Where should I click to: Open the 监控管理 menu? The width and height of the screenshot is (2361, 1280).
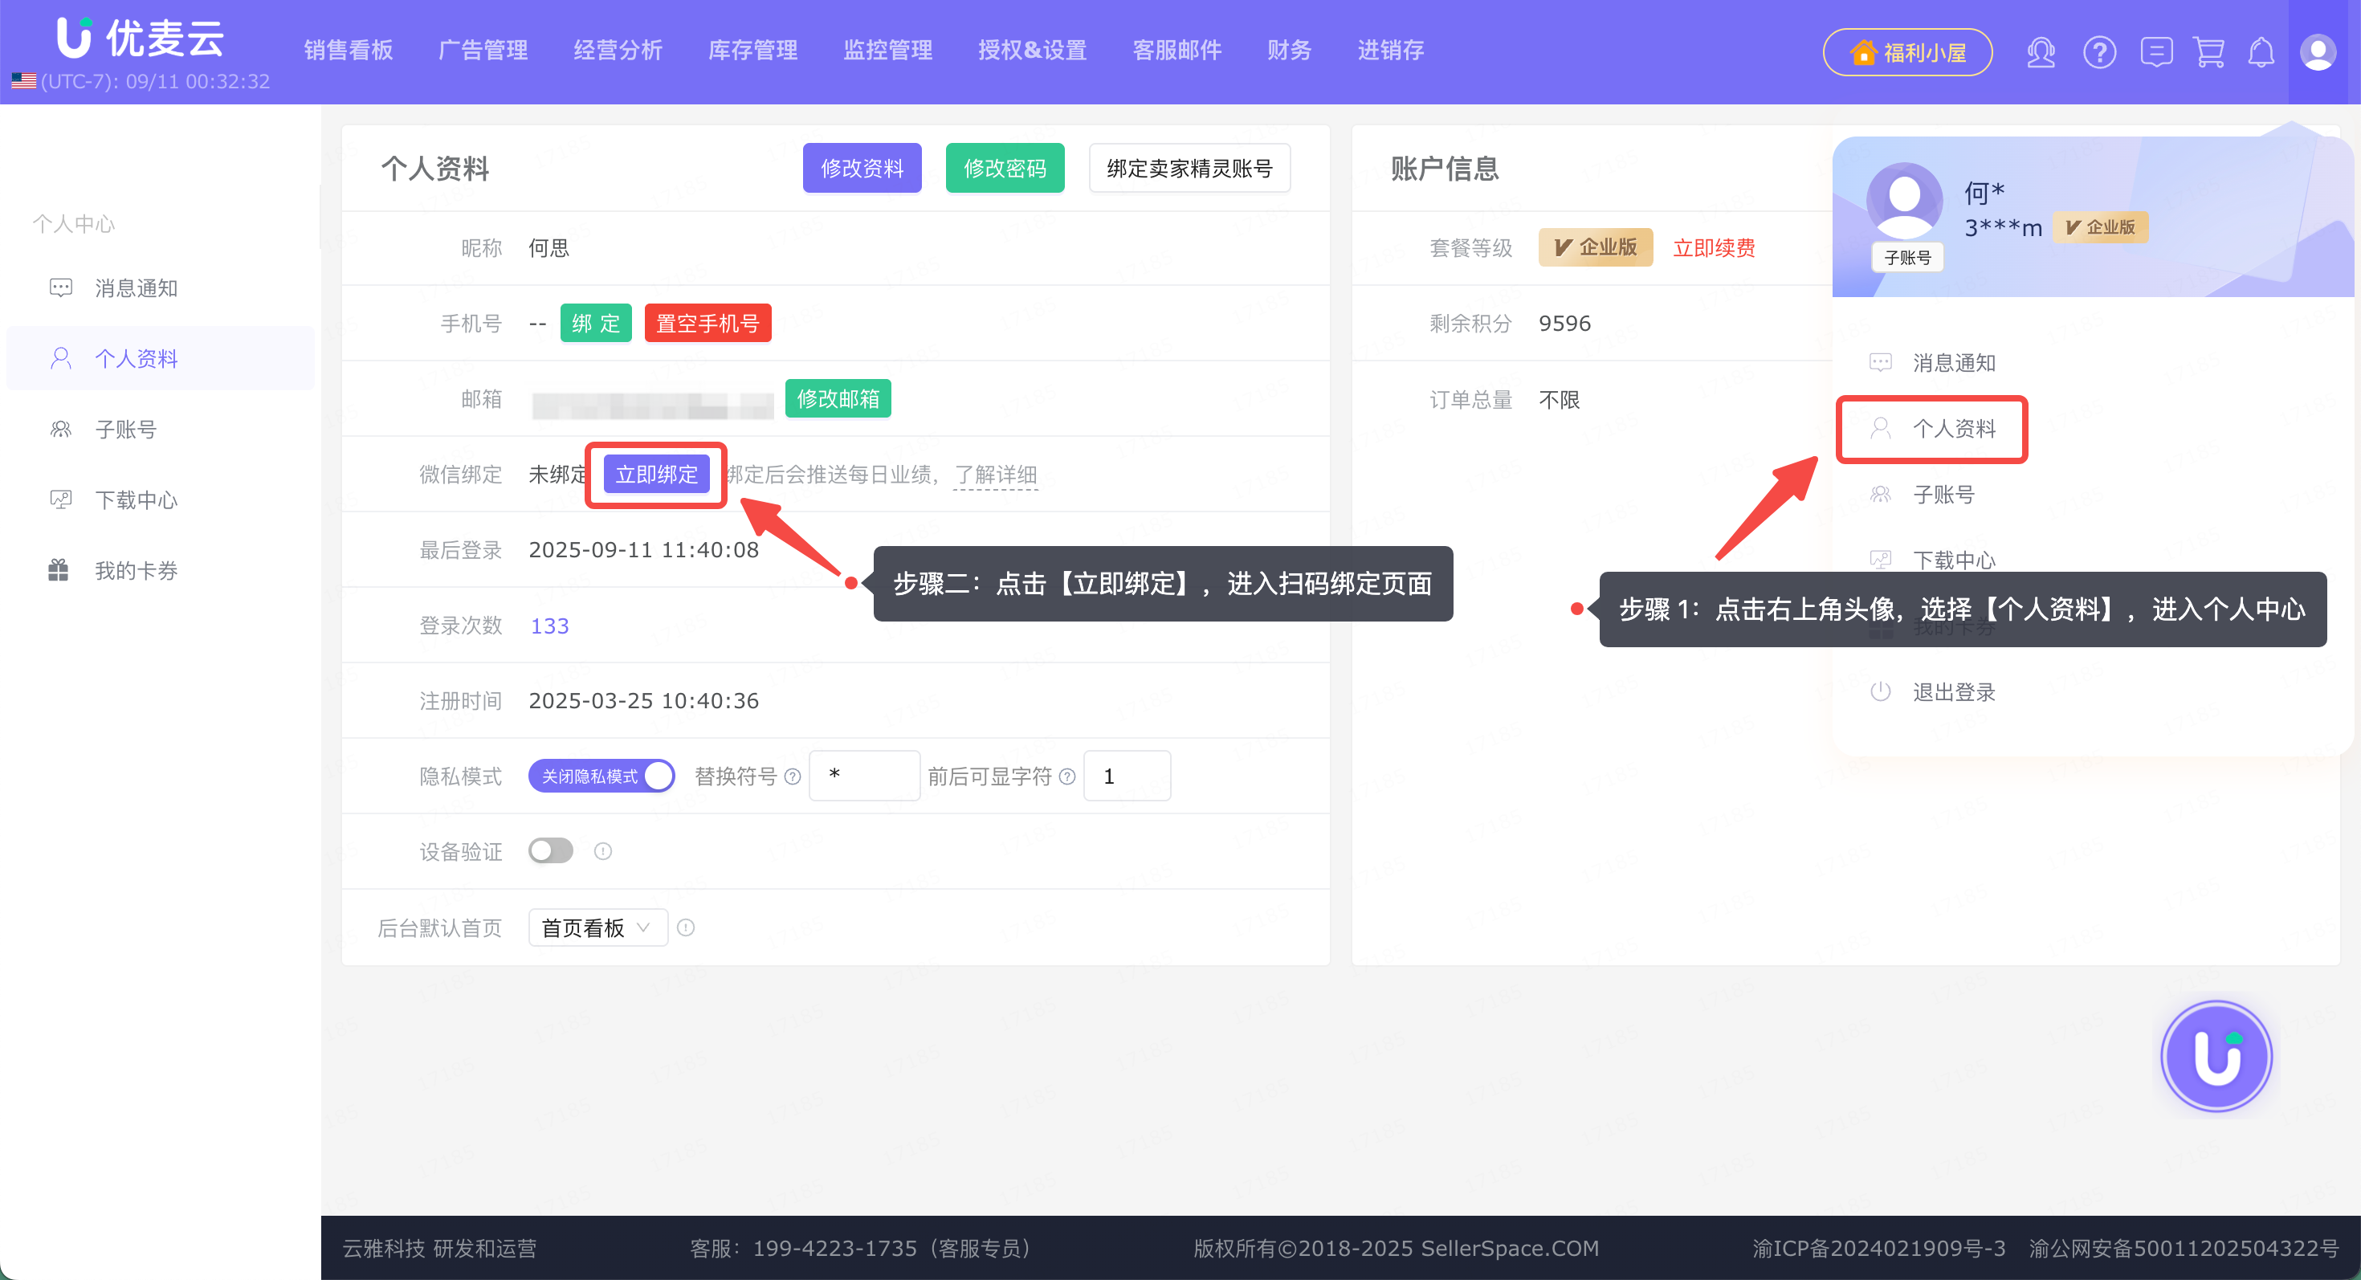pyautogui.click(x=887, y=51)
